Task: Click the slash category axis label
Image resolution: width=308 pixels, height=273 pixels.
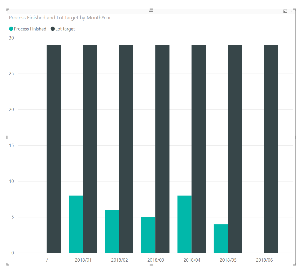Action: [x=47, y=260]
